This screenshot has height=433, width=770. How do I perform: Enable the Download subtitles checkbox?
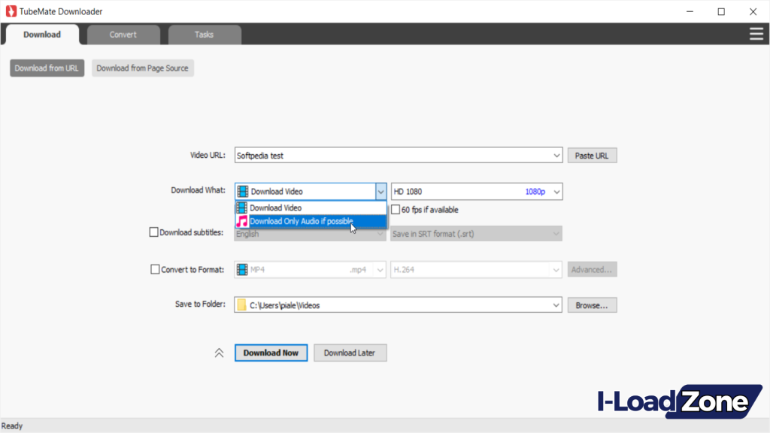click(x=154, y=233)
